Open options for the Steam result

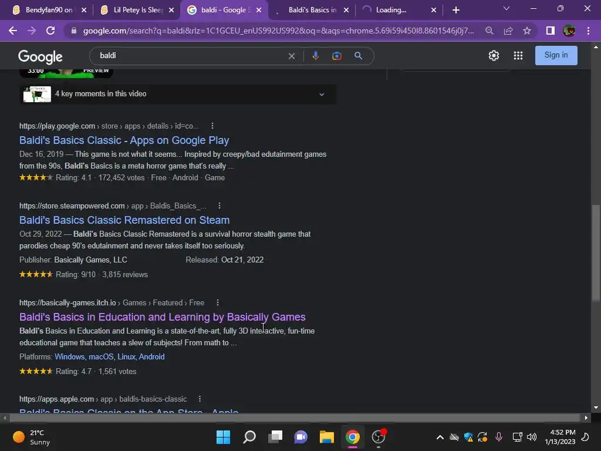220,206
